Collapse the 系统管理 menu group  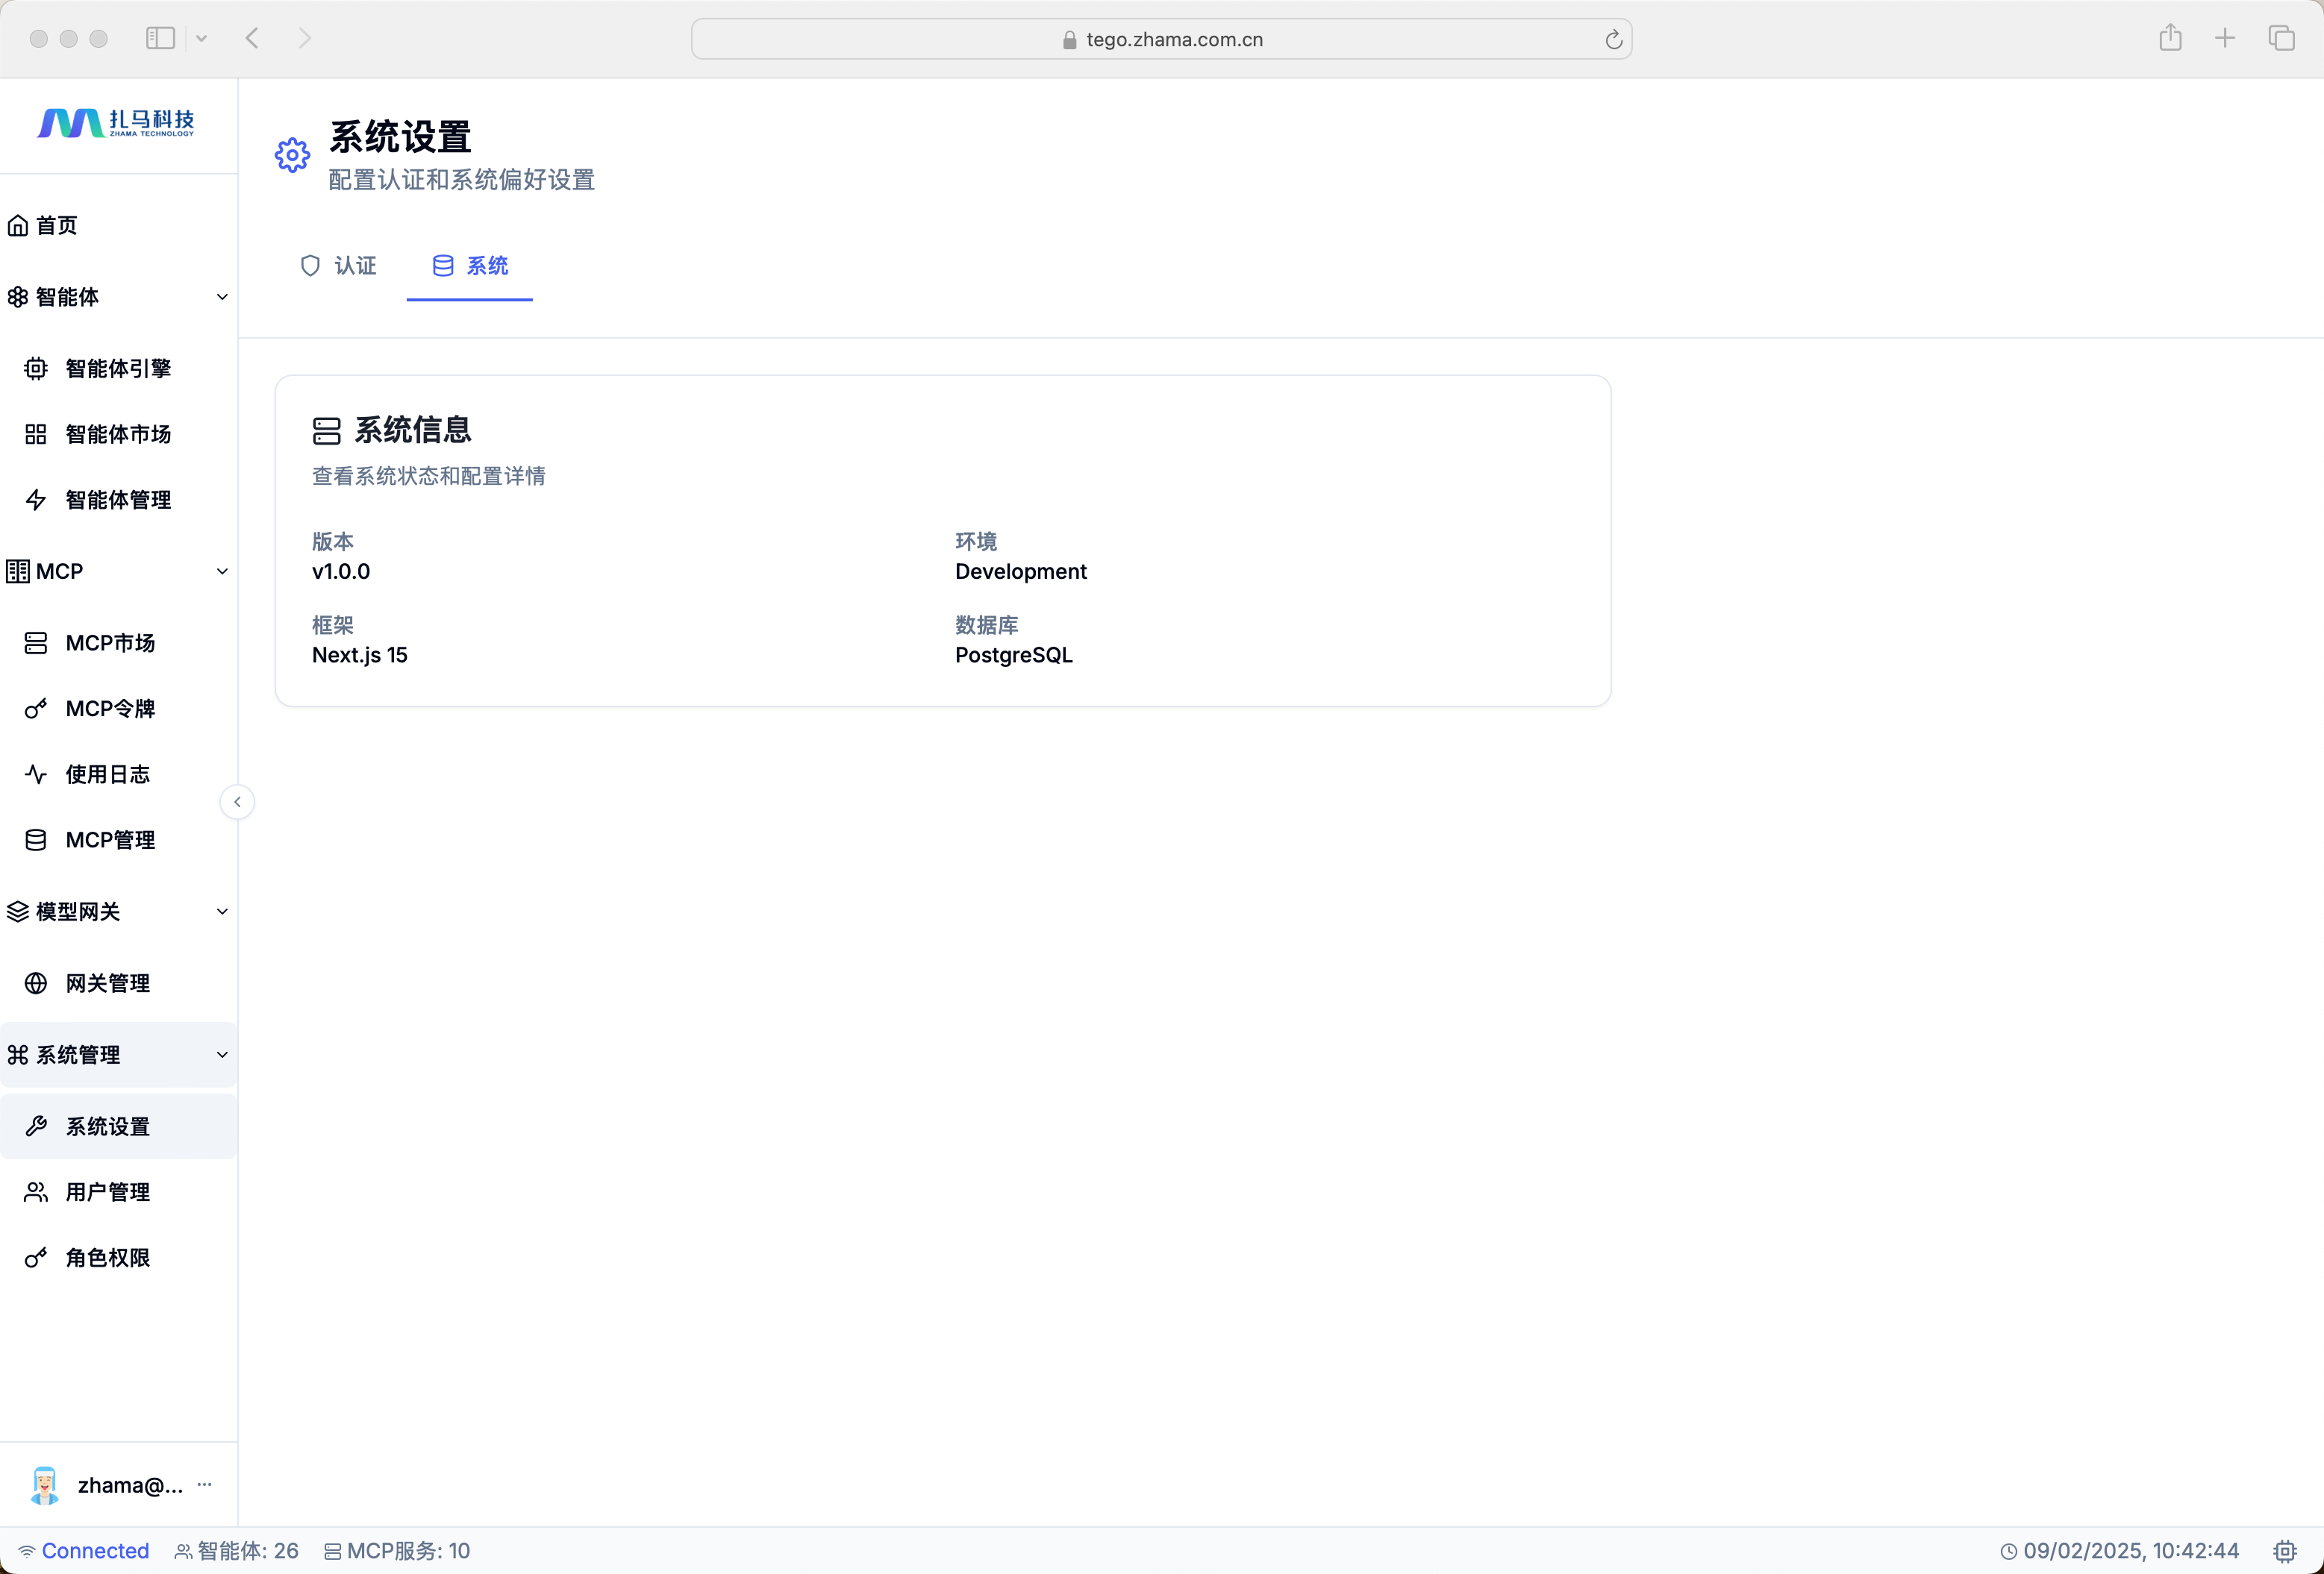(x=222, y=1056)
